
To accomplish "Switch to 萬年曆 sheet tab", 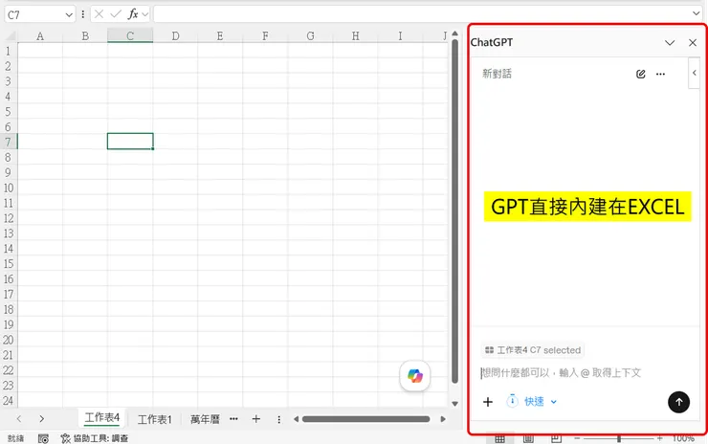I will tap(205, 419).
